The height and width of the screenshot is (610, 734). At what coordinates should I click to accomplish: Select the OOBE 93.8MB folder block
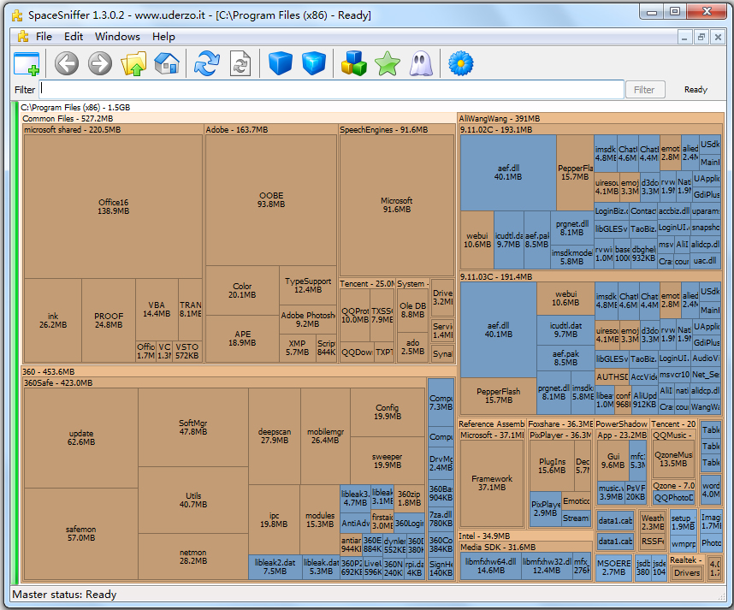coord(271,200)
